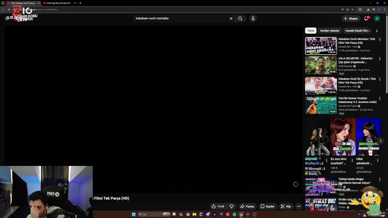Clear the YouTube search box text
Viewport: 388px width, 218px height.
click(x=231, y=18)
